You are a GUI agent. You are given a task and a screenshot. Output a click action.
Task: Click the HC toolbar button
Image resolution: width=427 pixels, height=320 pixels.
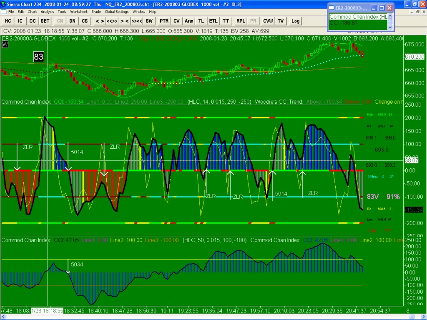pyautogui.click(x=8, y=21)
